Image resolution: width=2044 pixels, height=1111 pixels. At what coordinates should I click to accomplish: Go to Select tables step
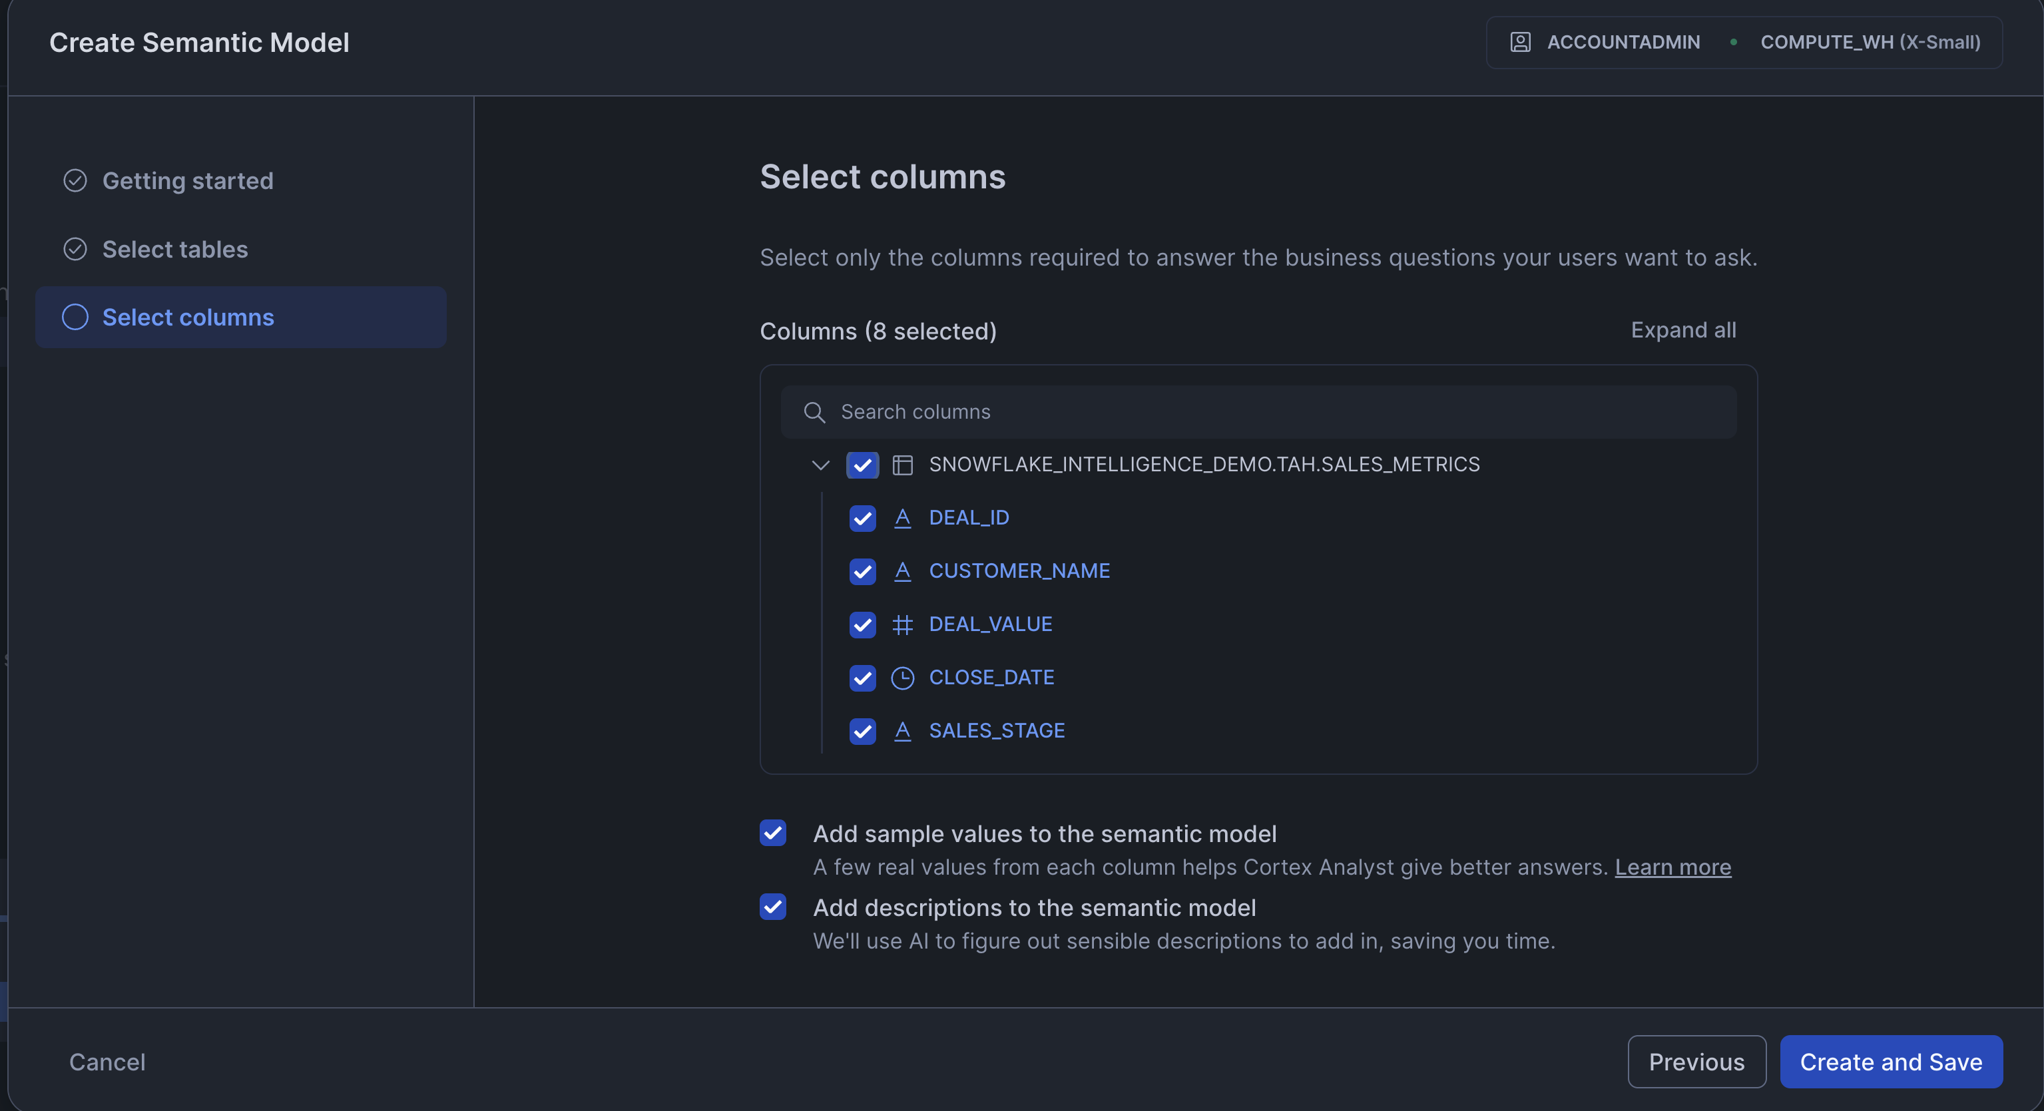click(174, 249)
